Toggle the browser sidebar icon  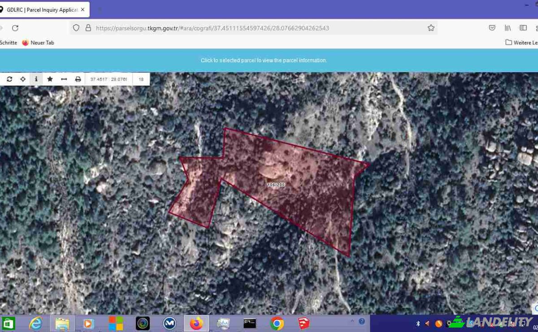click(x=523, y=28)
